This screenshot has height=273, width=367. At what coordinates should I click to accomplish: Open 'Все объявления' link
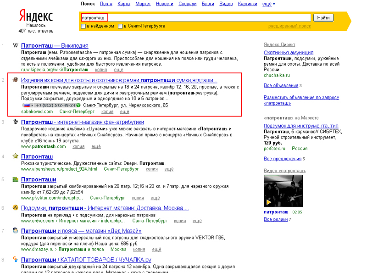pos(281,85)
